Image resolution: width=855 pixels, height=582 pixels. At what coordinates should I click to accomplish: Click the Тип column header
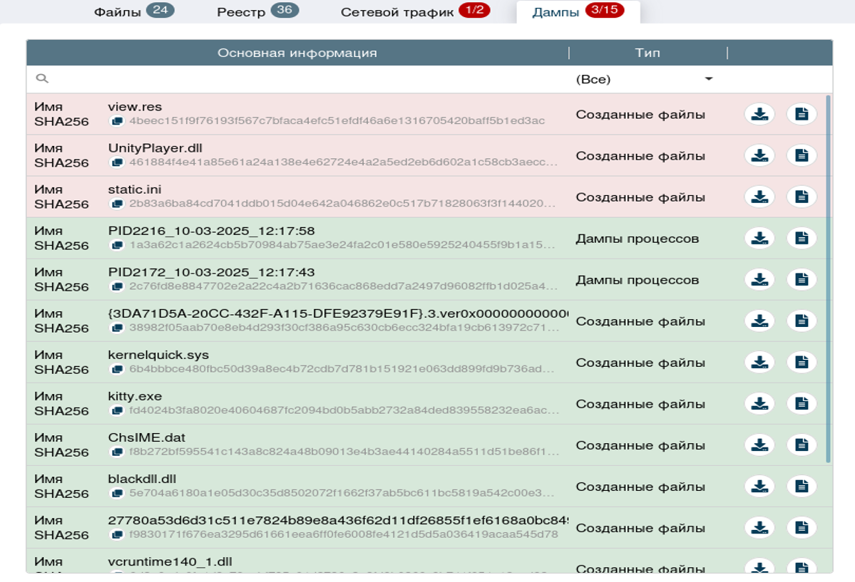[x=647, y=53]
